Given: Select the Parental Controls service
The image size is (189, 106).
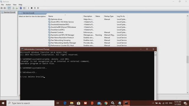Looking at the screenshot, I should (57, 32).
